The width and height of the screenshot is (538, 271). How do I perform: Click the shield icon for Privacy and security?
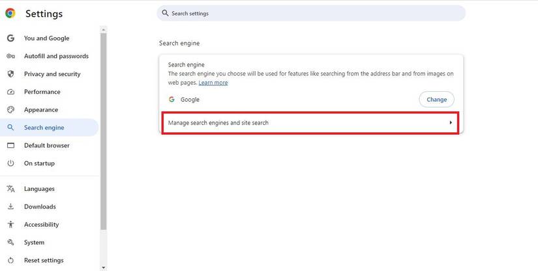(x=10, y=74)
